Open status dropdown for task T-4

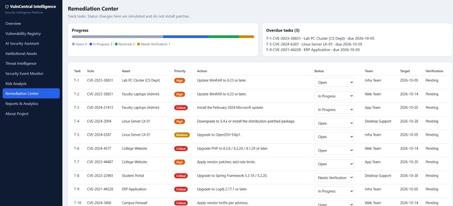point(334,123)
